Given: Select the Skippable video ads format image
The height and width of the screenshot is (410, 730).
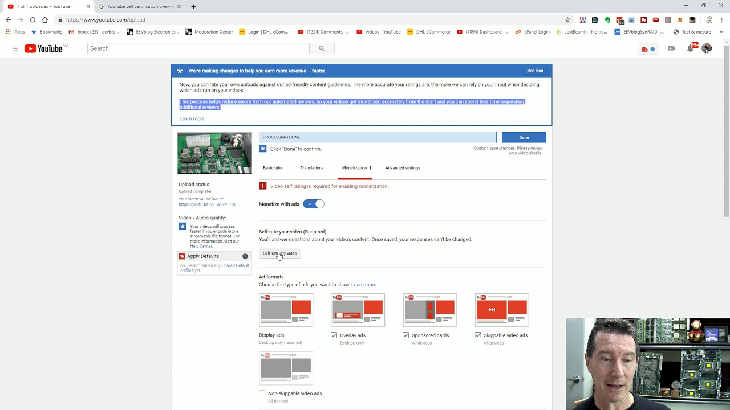Looking at the screenshot, I should (x=502, y=310).
